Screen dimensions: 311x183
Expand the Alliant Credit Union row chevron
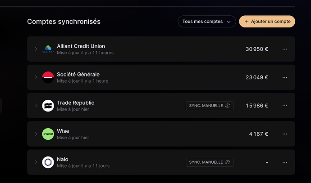point(36,49)
